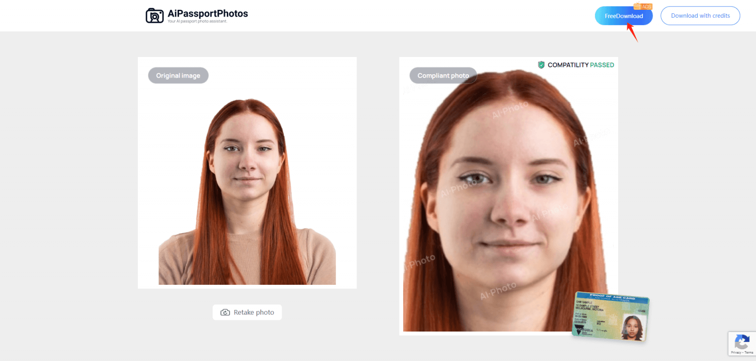Click the AiPassportPhotos camera logo icon
The image size is (756, 361).
155,16
